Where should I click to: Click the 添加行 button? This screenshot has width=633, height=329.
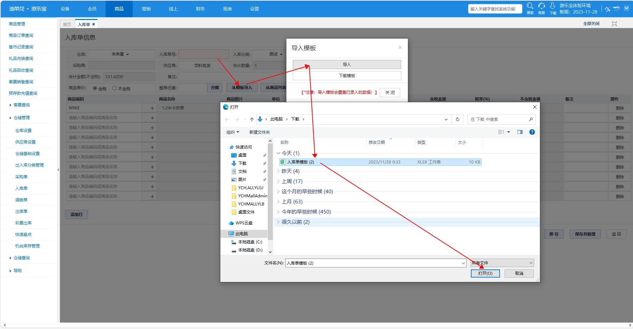tap(76, 214)
